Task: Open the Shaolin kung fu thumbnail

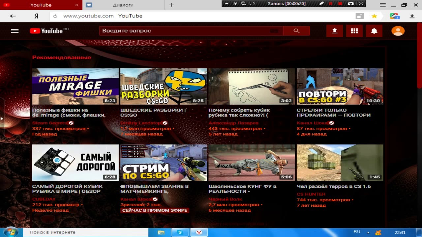Action: click(x=252, y=163)
